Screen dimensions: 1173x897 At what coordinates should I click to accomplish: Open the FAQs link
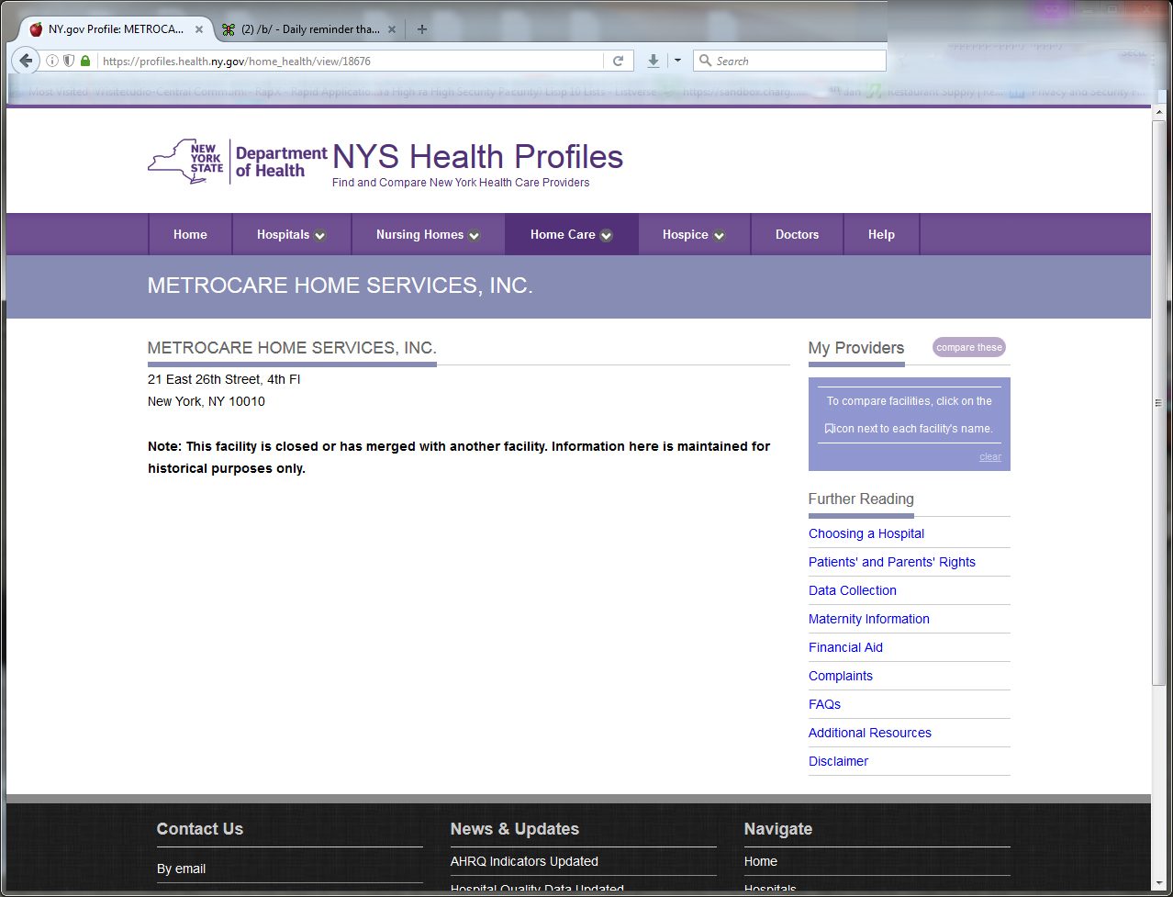[824, 704]
